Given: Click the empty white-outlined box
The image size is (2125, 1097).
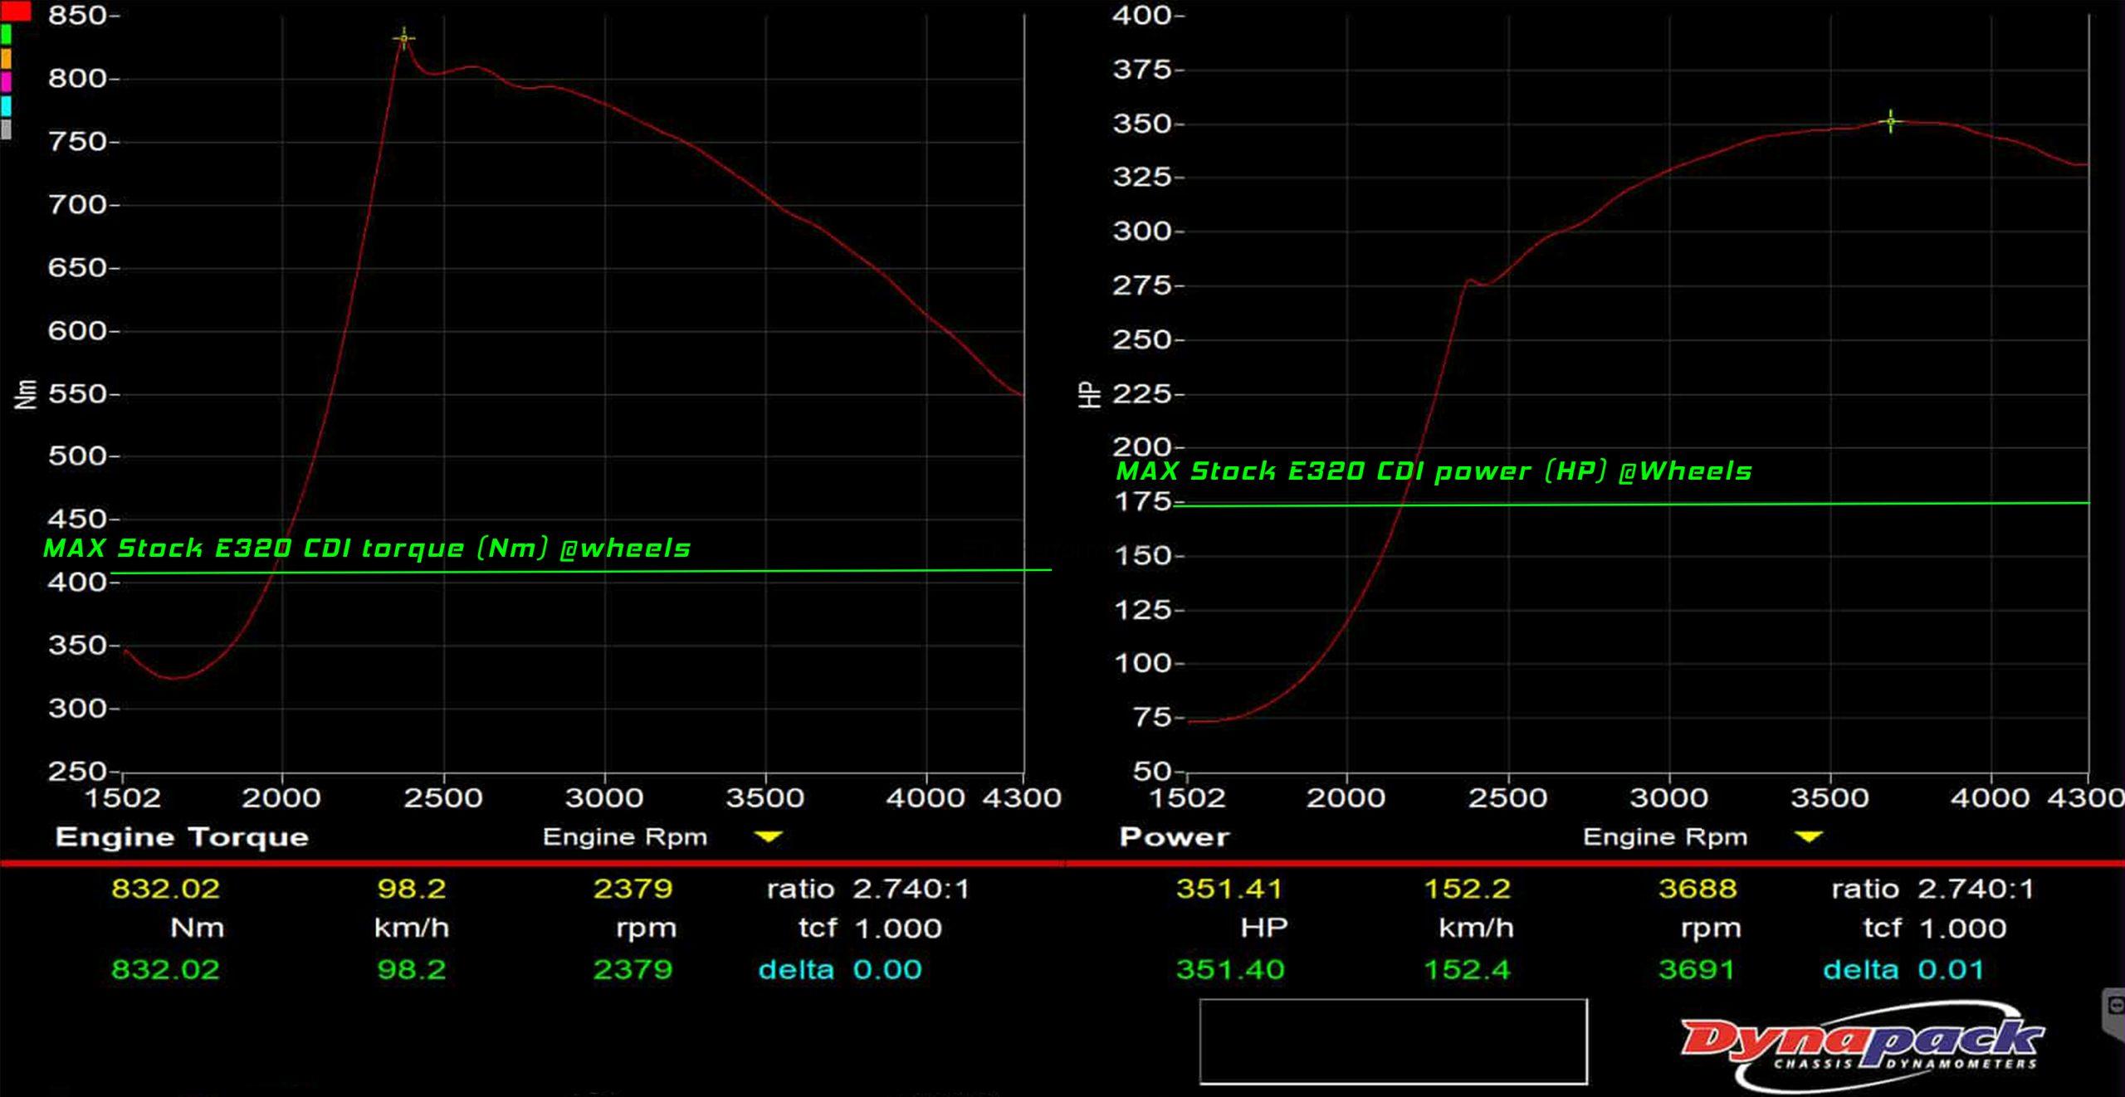Looking at the screenshot, I should 1393,1041.
